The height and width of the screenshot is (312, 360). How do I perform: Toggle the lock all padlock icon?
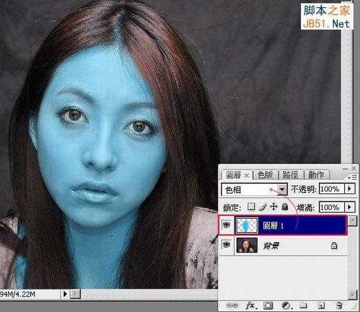click(284, 207)
